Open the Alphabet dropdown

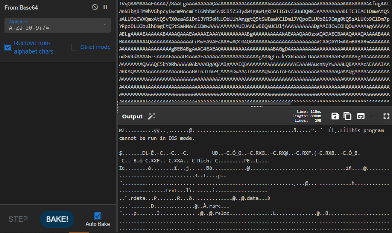click(x=57, y=25)
